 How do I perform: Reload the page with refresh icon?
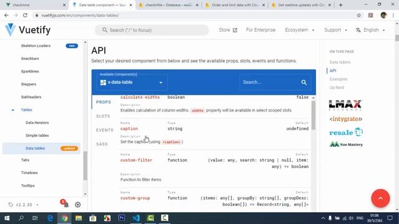[25, 15]
